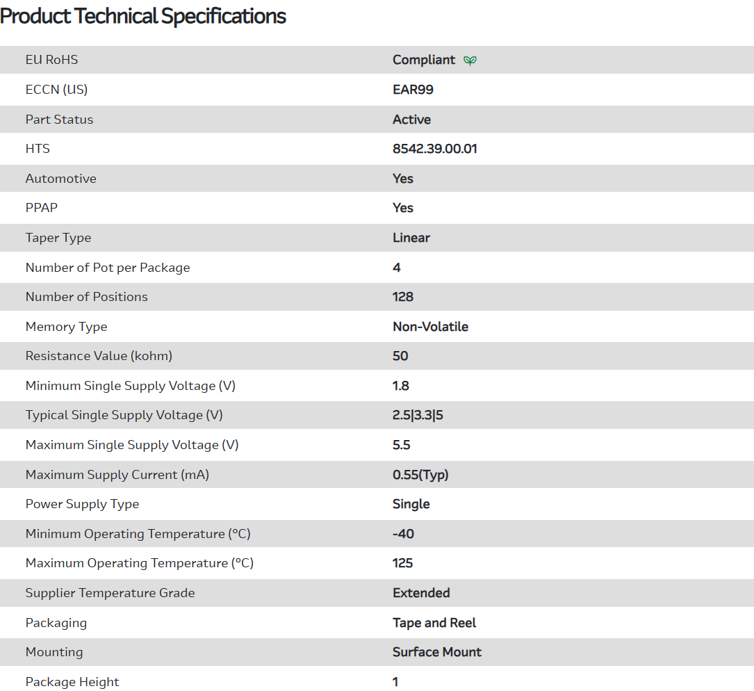754x691 pixels.
Task: Click the Maximum Operating Temperature label
Action: [x=139, y=563]
